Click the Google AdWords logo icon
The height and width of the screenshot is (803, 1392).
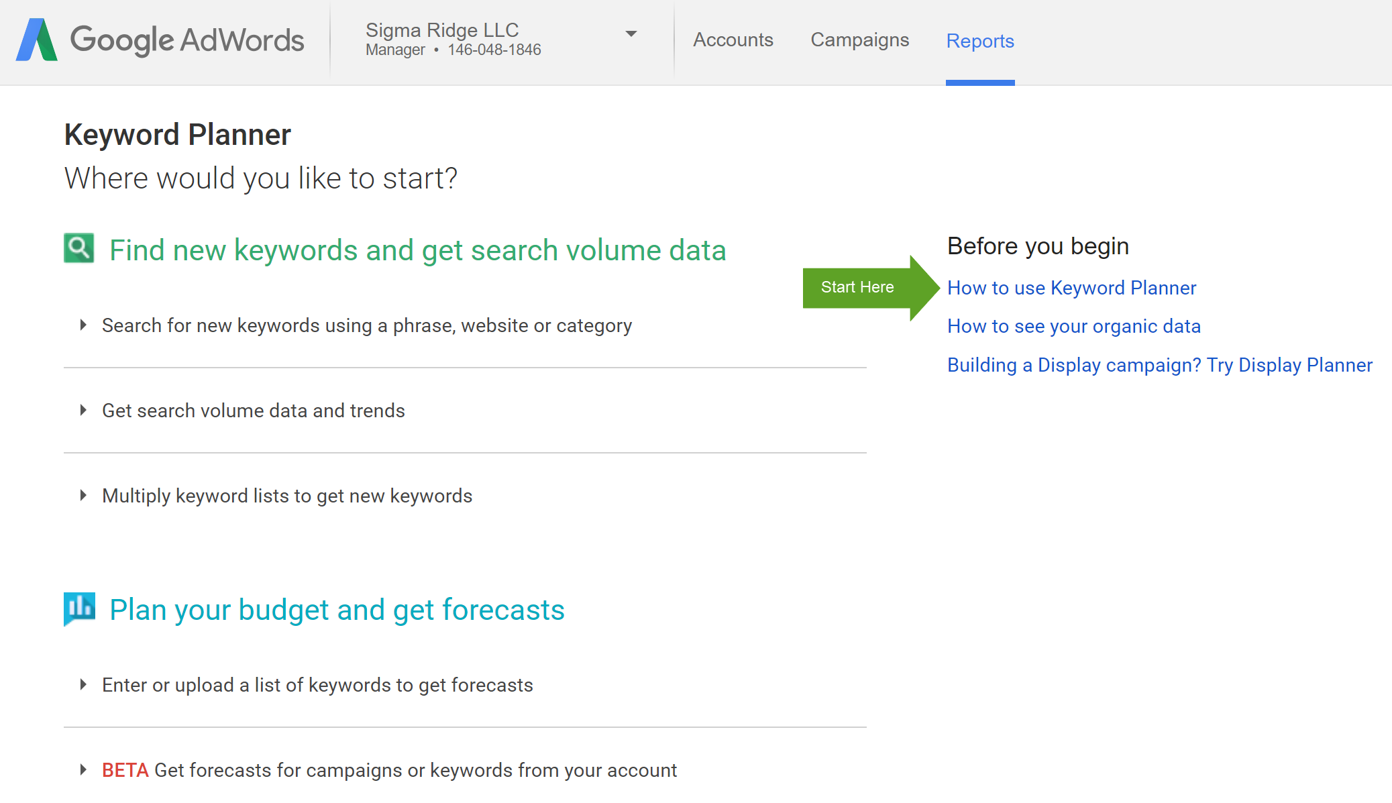[37, 40]
